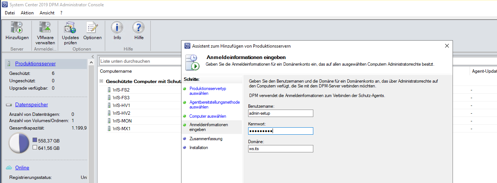Screen dimensions: 497x183
Task: Click the storage capacity pie chart
Action: pos(19,144)
